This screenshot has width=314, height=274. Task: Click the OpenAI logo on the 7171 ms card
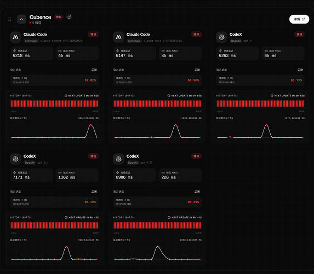coord(15,159)
